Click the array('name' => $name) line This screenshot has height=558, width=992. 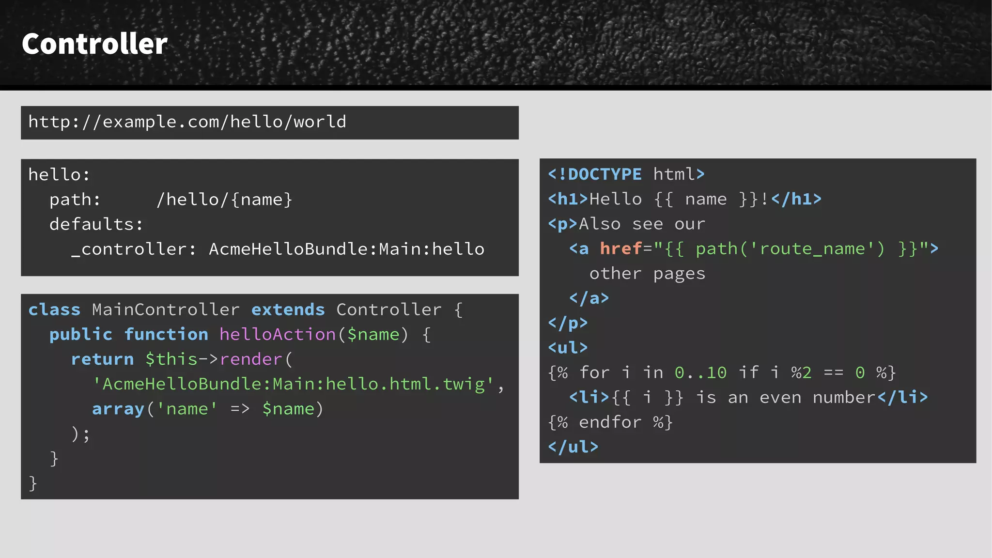[208, 409]
